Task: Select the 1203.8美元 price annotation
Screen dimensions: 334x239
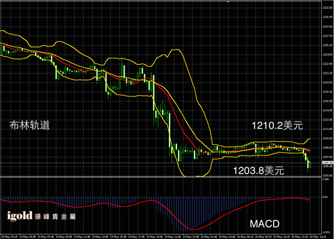Action: (x=259, y=170)
